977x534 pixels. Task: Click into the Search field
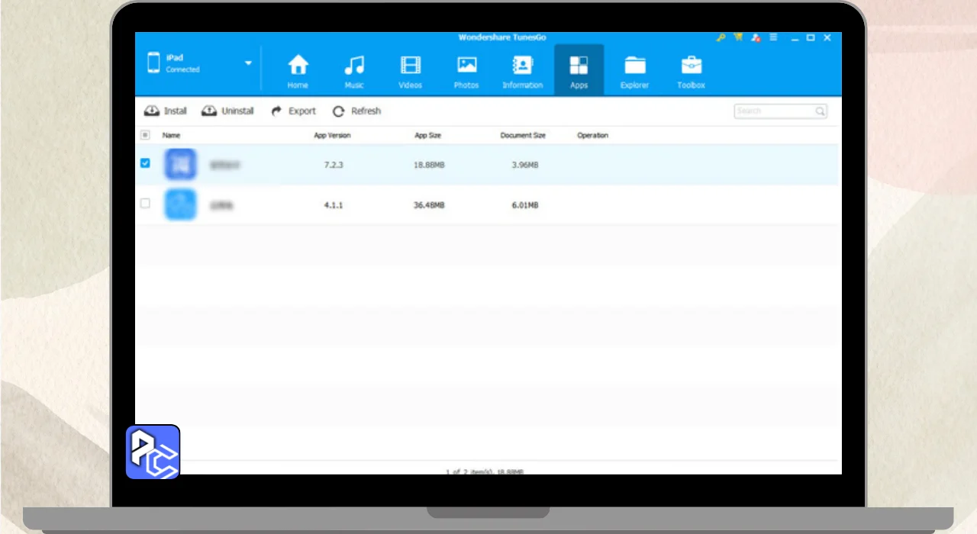coord(774,111)
